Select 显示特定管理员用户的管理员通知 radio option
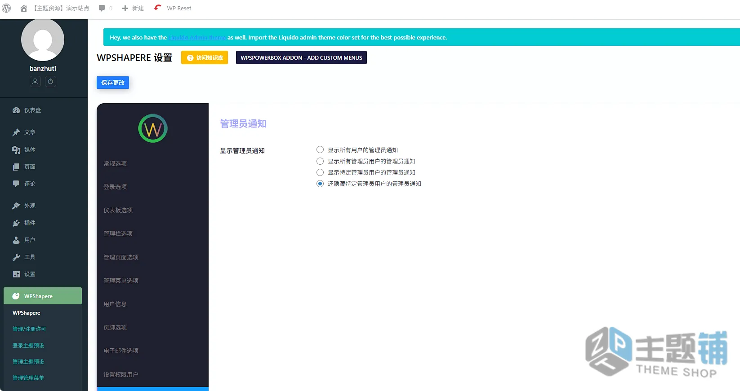Screen dimensions: 740x391 tap(320, 172)
